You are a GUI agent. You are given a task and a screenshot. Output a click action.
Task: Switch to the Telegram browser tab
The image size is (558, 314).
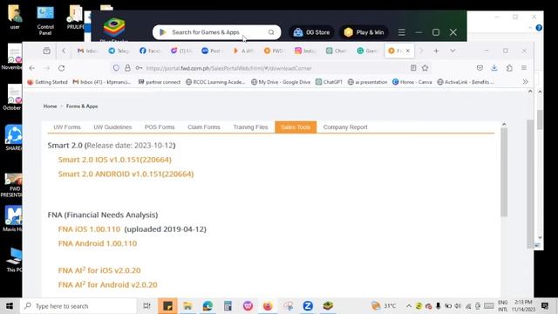pyautogui.click(x=119, y=51)
